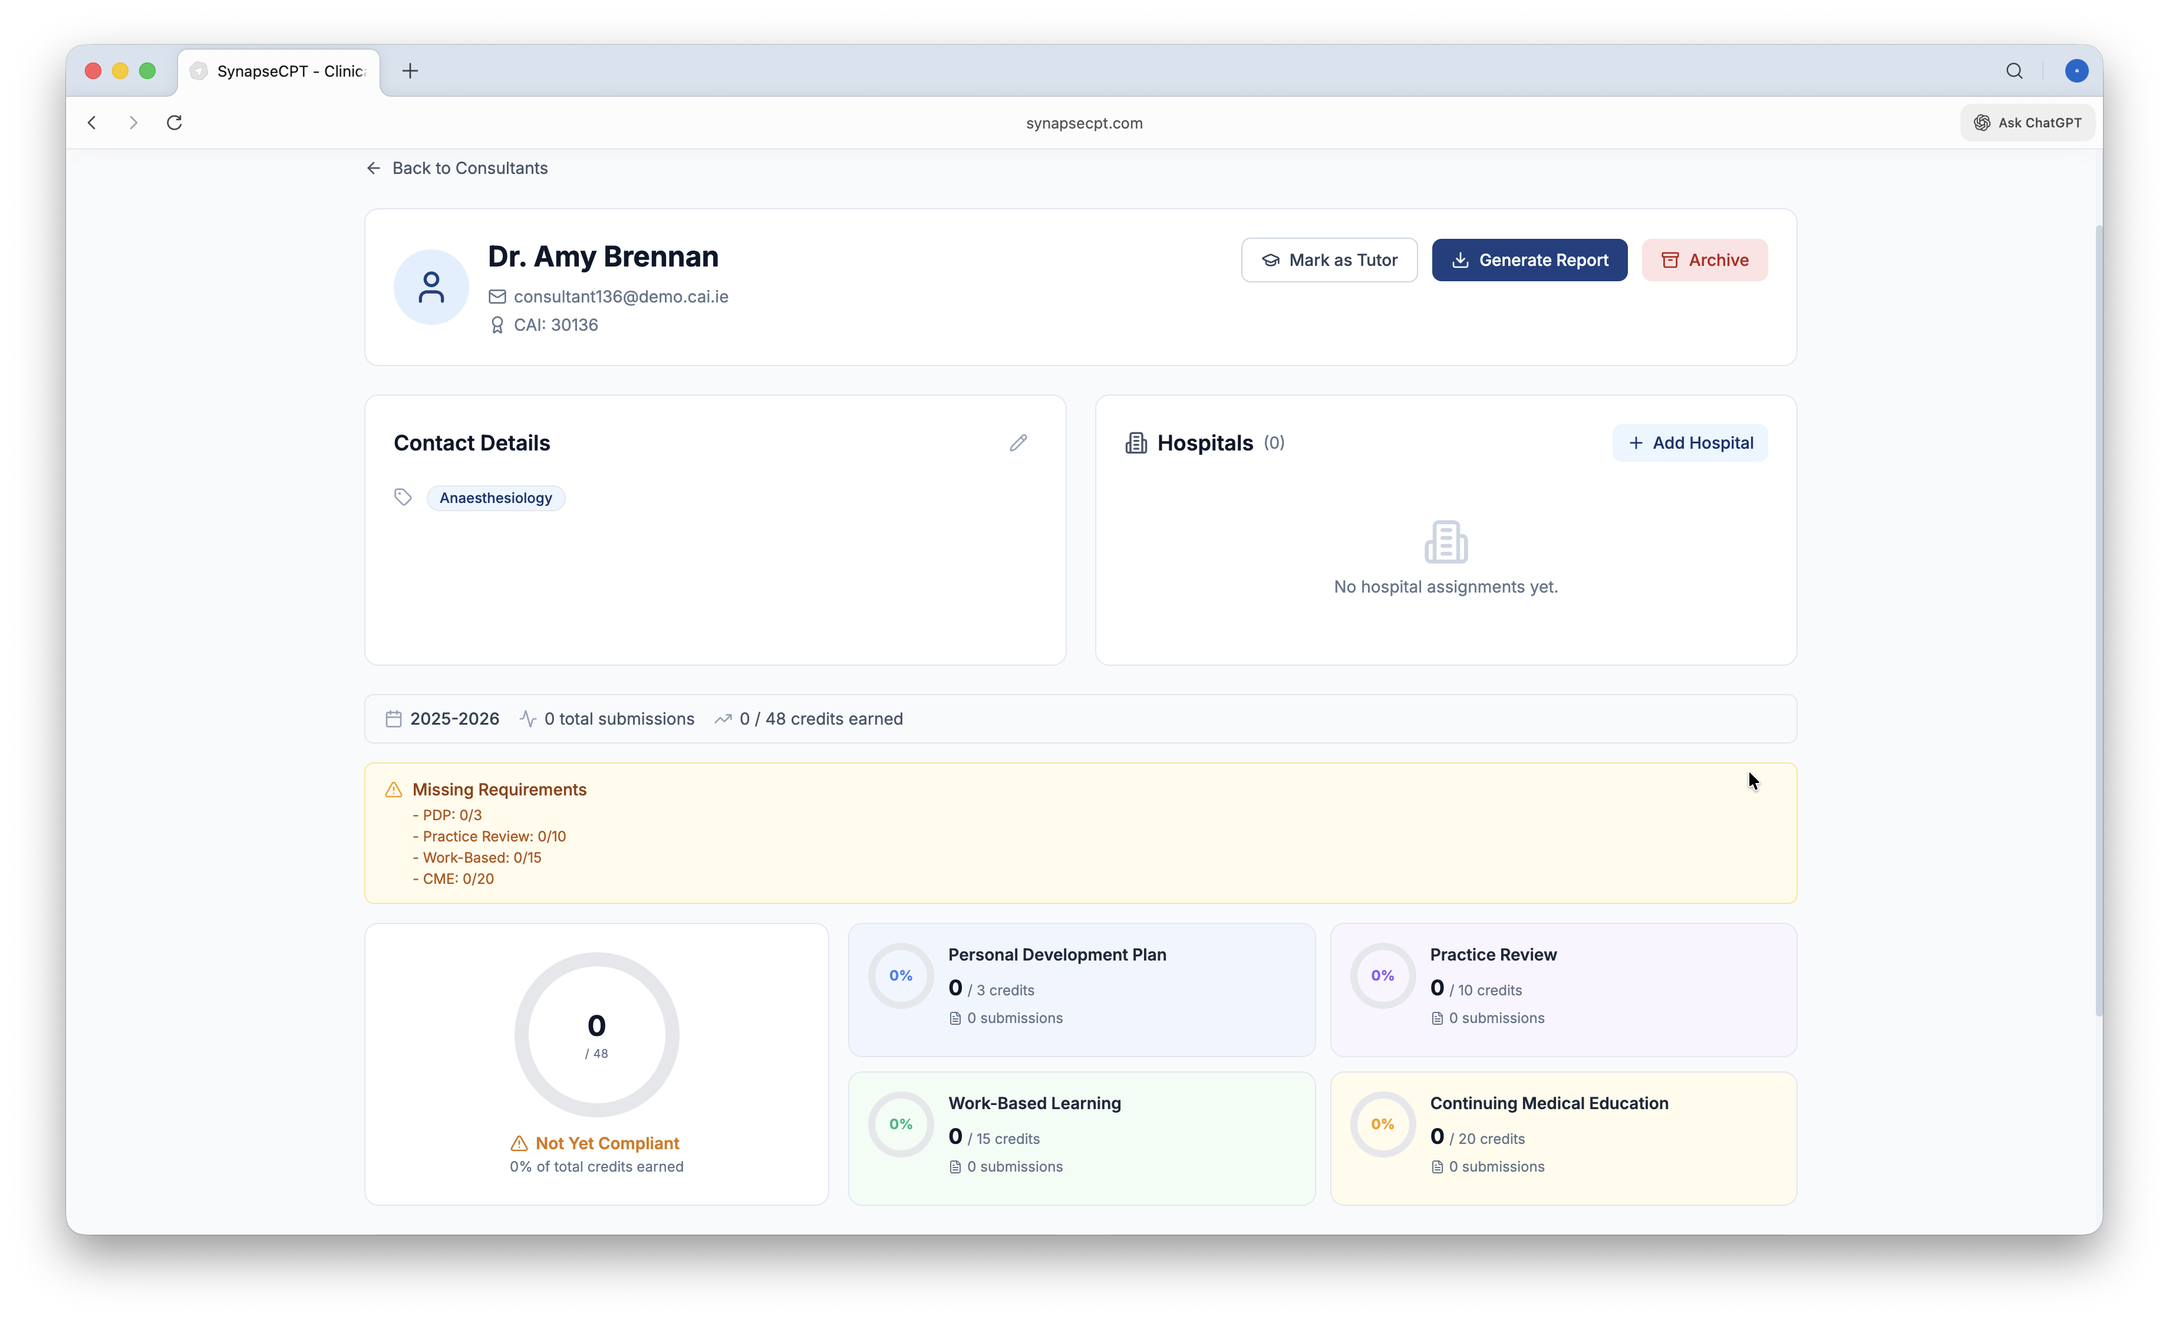Screen dimensions: 2169x1322
Task: Click the Anaesthesiology specialty chip
Action: pyautogui.click(x=496, y=496)
